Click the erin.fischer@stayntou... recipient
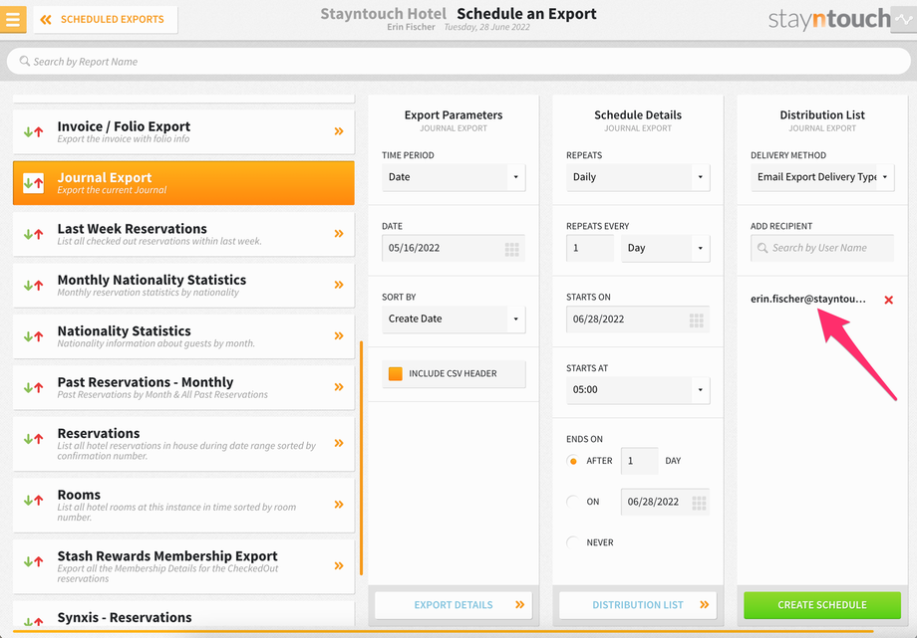 808,300
